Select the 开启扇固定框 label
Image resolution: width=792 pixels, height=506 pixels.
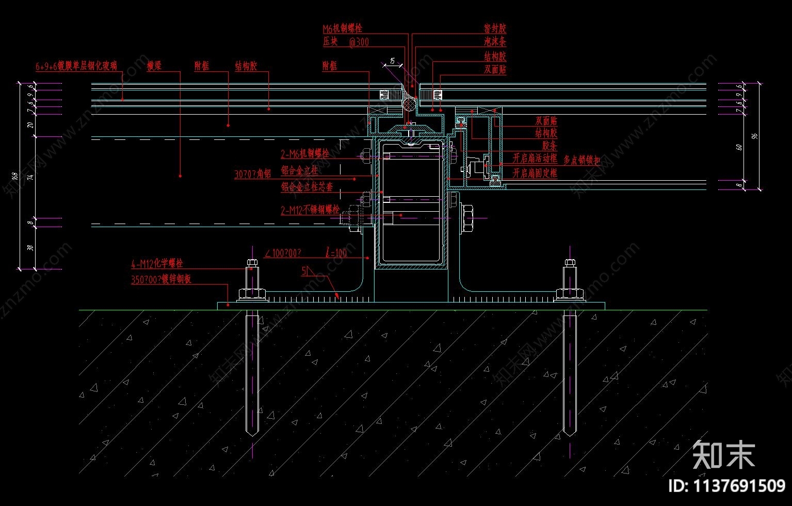coord(535,173)
